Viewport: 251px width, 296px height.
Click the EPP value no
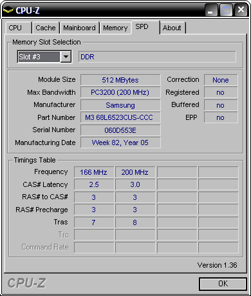pyautogui.click(x=221, y=117)
